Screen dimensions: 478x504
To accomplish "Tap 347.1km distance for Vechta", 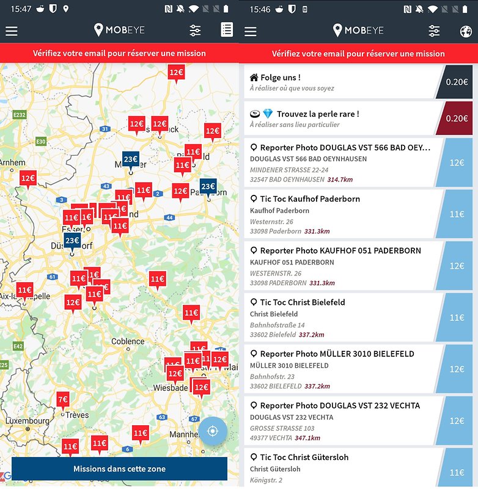I will point(307,438).
